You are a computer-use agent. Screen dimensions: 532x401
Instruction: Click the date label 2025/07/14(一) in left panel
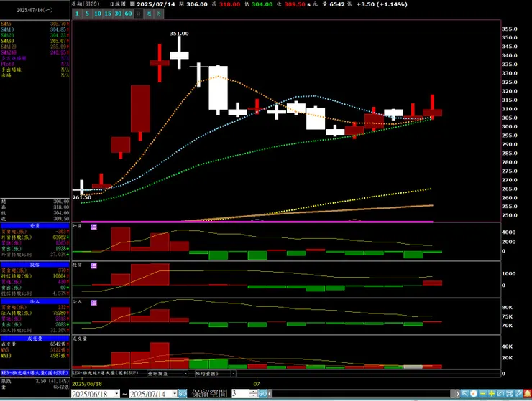coord(35,10)
